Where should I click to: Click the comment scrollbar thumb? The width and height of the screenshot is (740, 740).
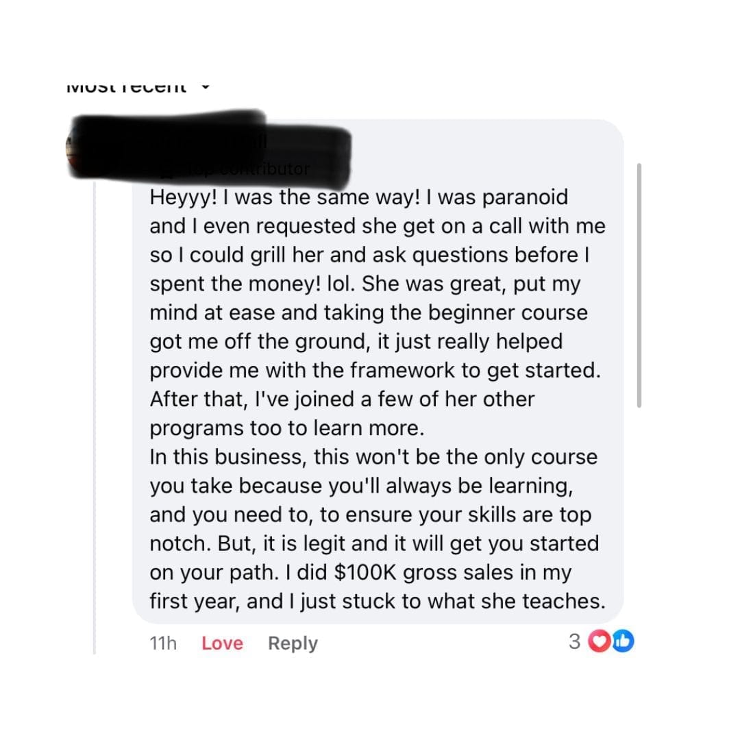point(639,284)
